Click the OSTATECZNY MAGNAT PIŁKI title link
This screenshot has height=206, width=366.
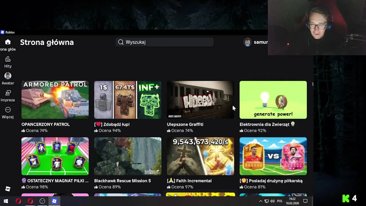pyautogui.click(x=55, y=181)
